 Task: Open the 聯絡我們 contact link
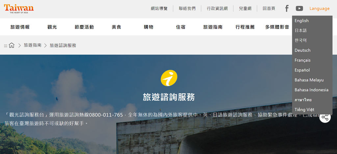[x=187, y=9]
